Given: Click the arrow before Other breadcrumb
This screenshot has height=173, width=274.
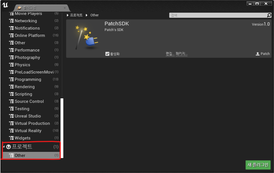Looking at the screenshot, I should (86, 15).
